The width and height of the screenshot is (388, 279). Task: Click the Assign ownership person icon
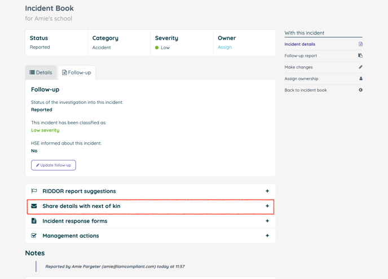coord(360,79)
